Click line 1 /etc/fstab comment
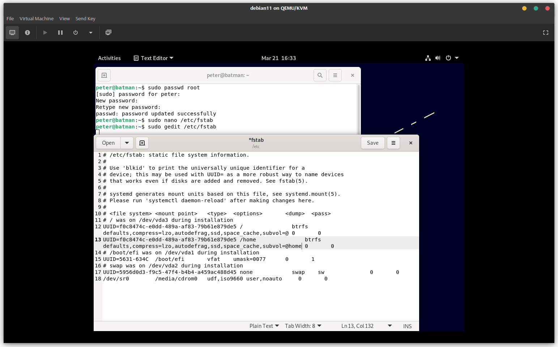 pos(176,155)
